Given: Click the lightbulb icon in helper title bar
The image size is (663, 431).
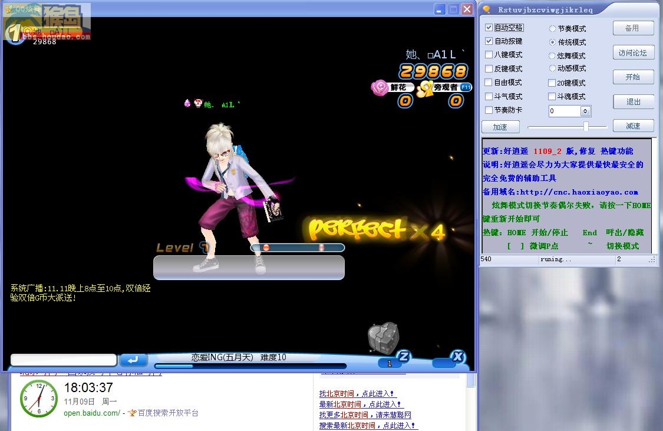Looking at the screenshot, I should [486, 9].
